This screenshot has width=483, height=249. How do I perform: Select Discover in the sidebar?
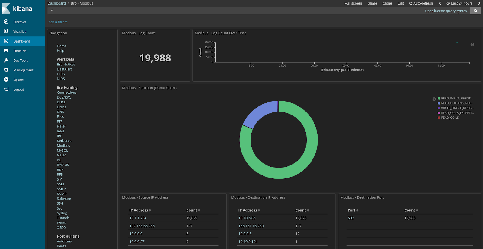pyautogui.click(x=20, y=22)
